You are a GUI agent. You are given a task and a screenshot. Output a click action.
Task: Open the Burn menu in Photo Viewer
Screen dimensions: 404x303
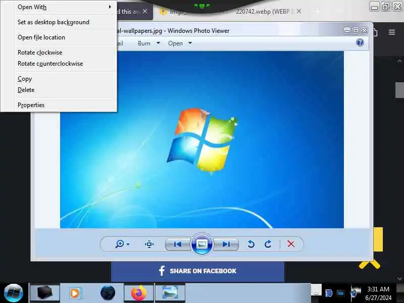(x=144, y=43)
